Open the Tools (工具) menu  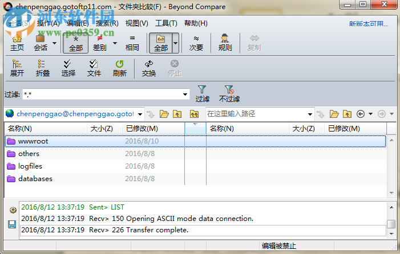[166, 23]
